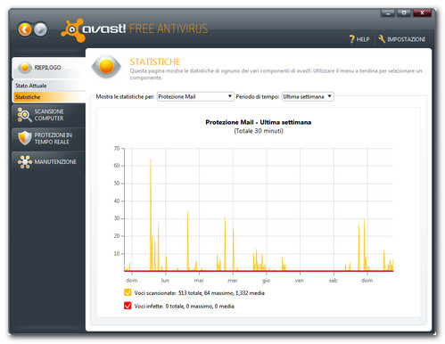Close the avast window
This screenshot has height=344, width=445.
point(422,13)
